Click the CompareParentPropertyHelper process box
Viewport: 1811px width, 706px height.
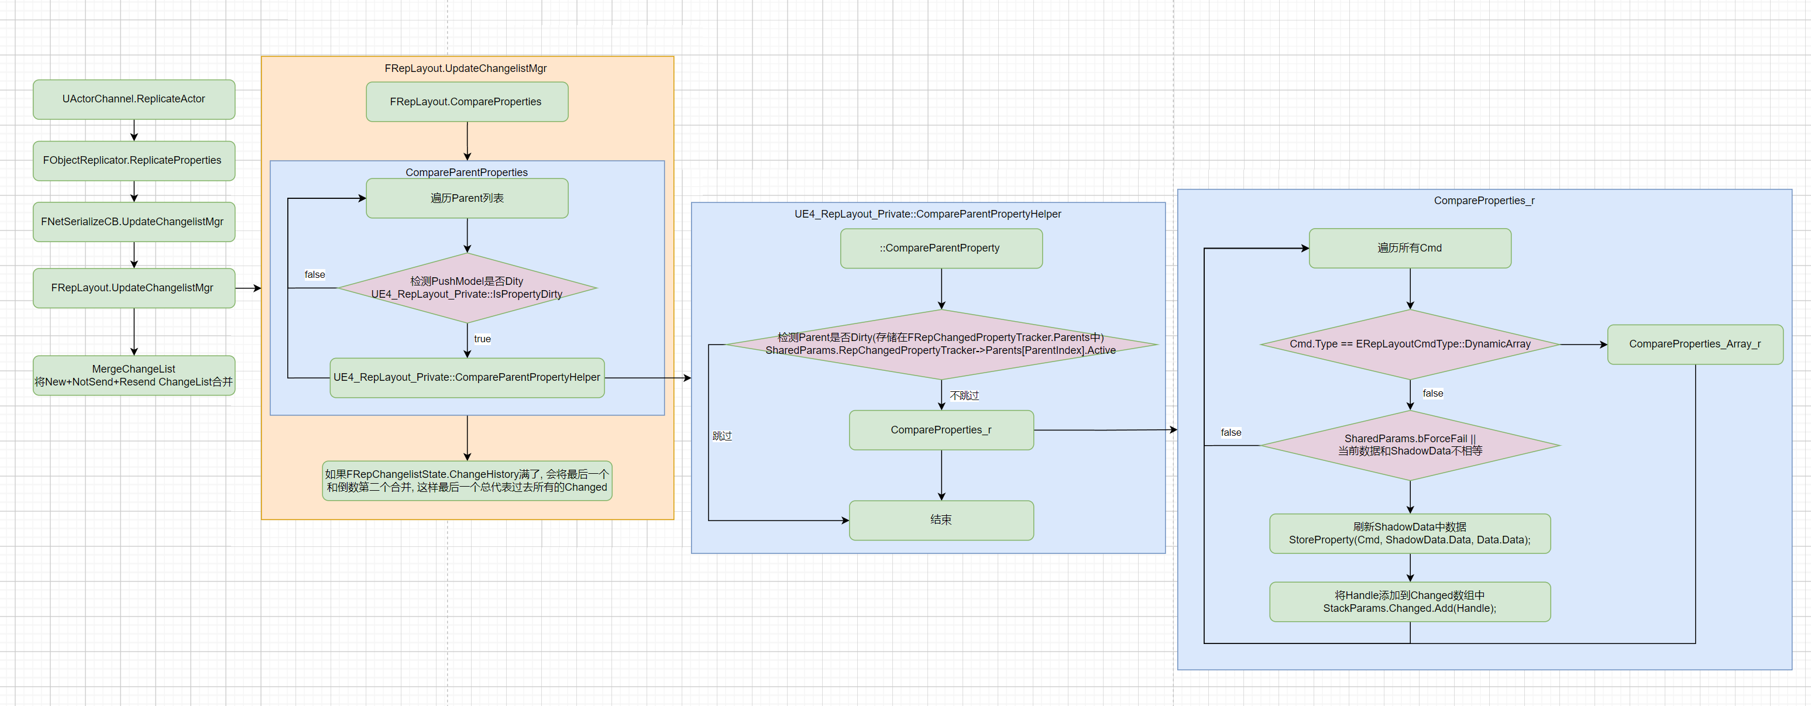coord(466,378)
